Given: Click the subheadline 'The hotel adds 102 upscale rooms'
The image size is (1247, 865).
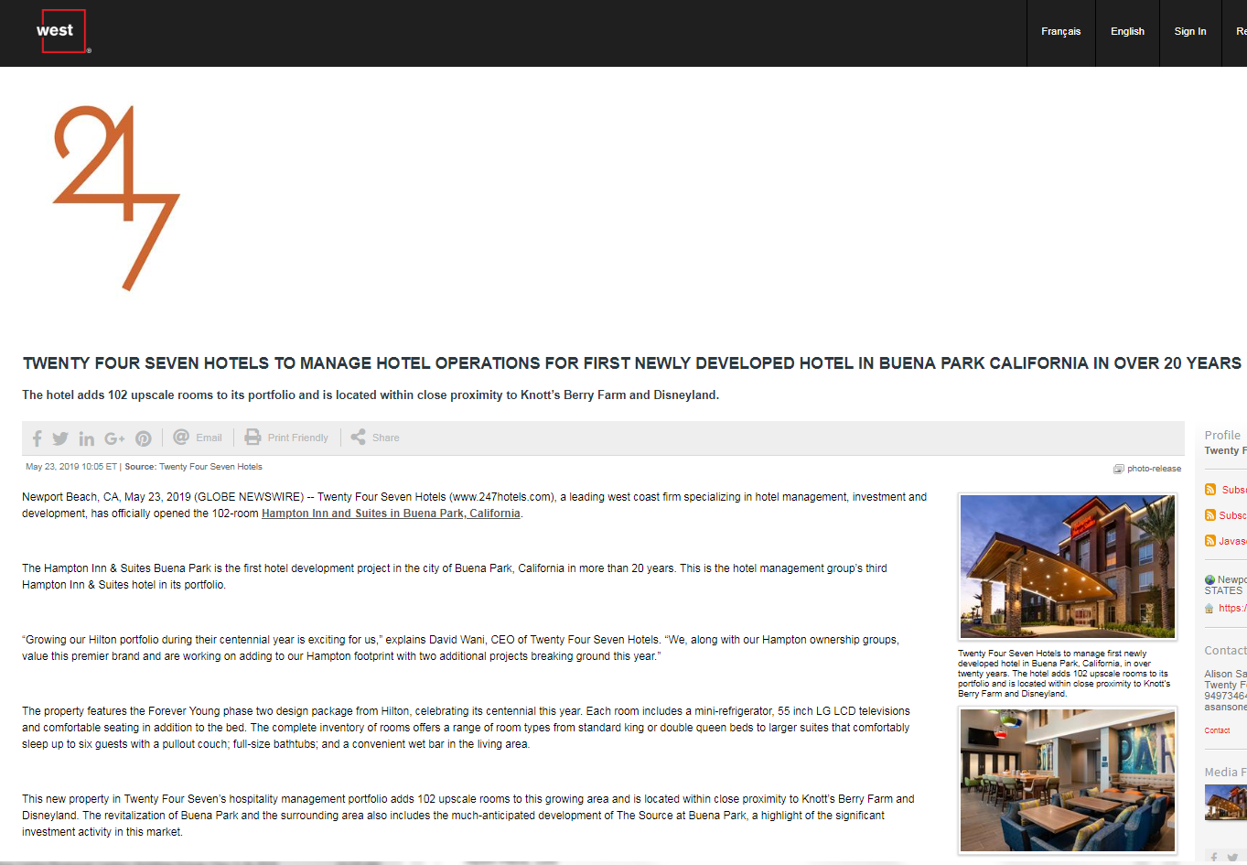Looking at the screenshot, I should [371, 395].
